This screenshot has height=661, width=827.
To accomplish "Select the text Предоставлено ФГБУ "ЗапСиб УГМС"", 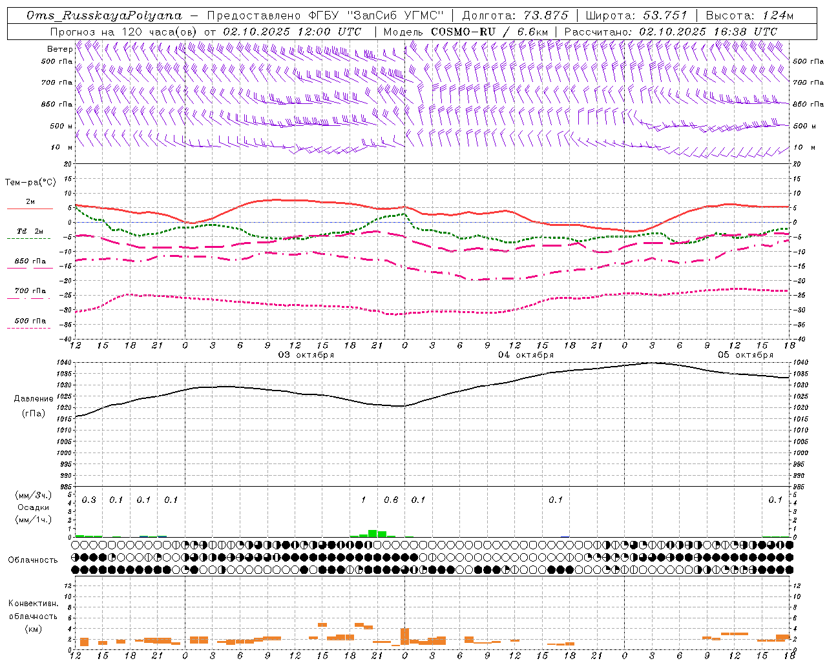I will click(325, 15).
